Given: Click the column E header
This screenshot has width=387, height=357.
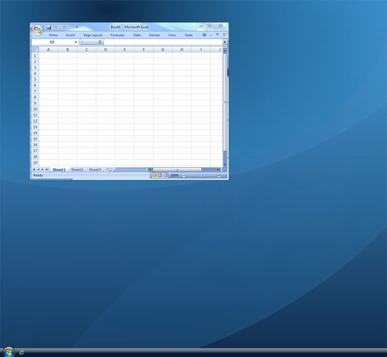Looking at the screenshot, I should (125, 50).
